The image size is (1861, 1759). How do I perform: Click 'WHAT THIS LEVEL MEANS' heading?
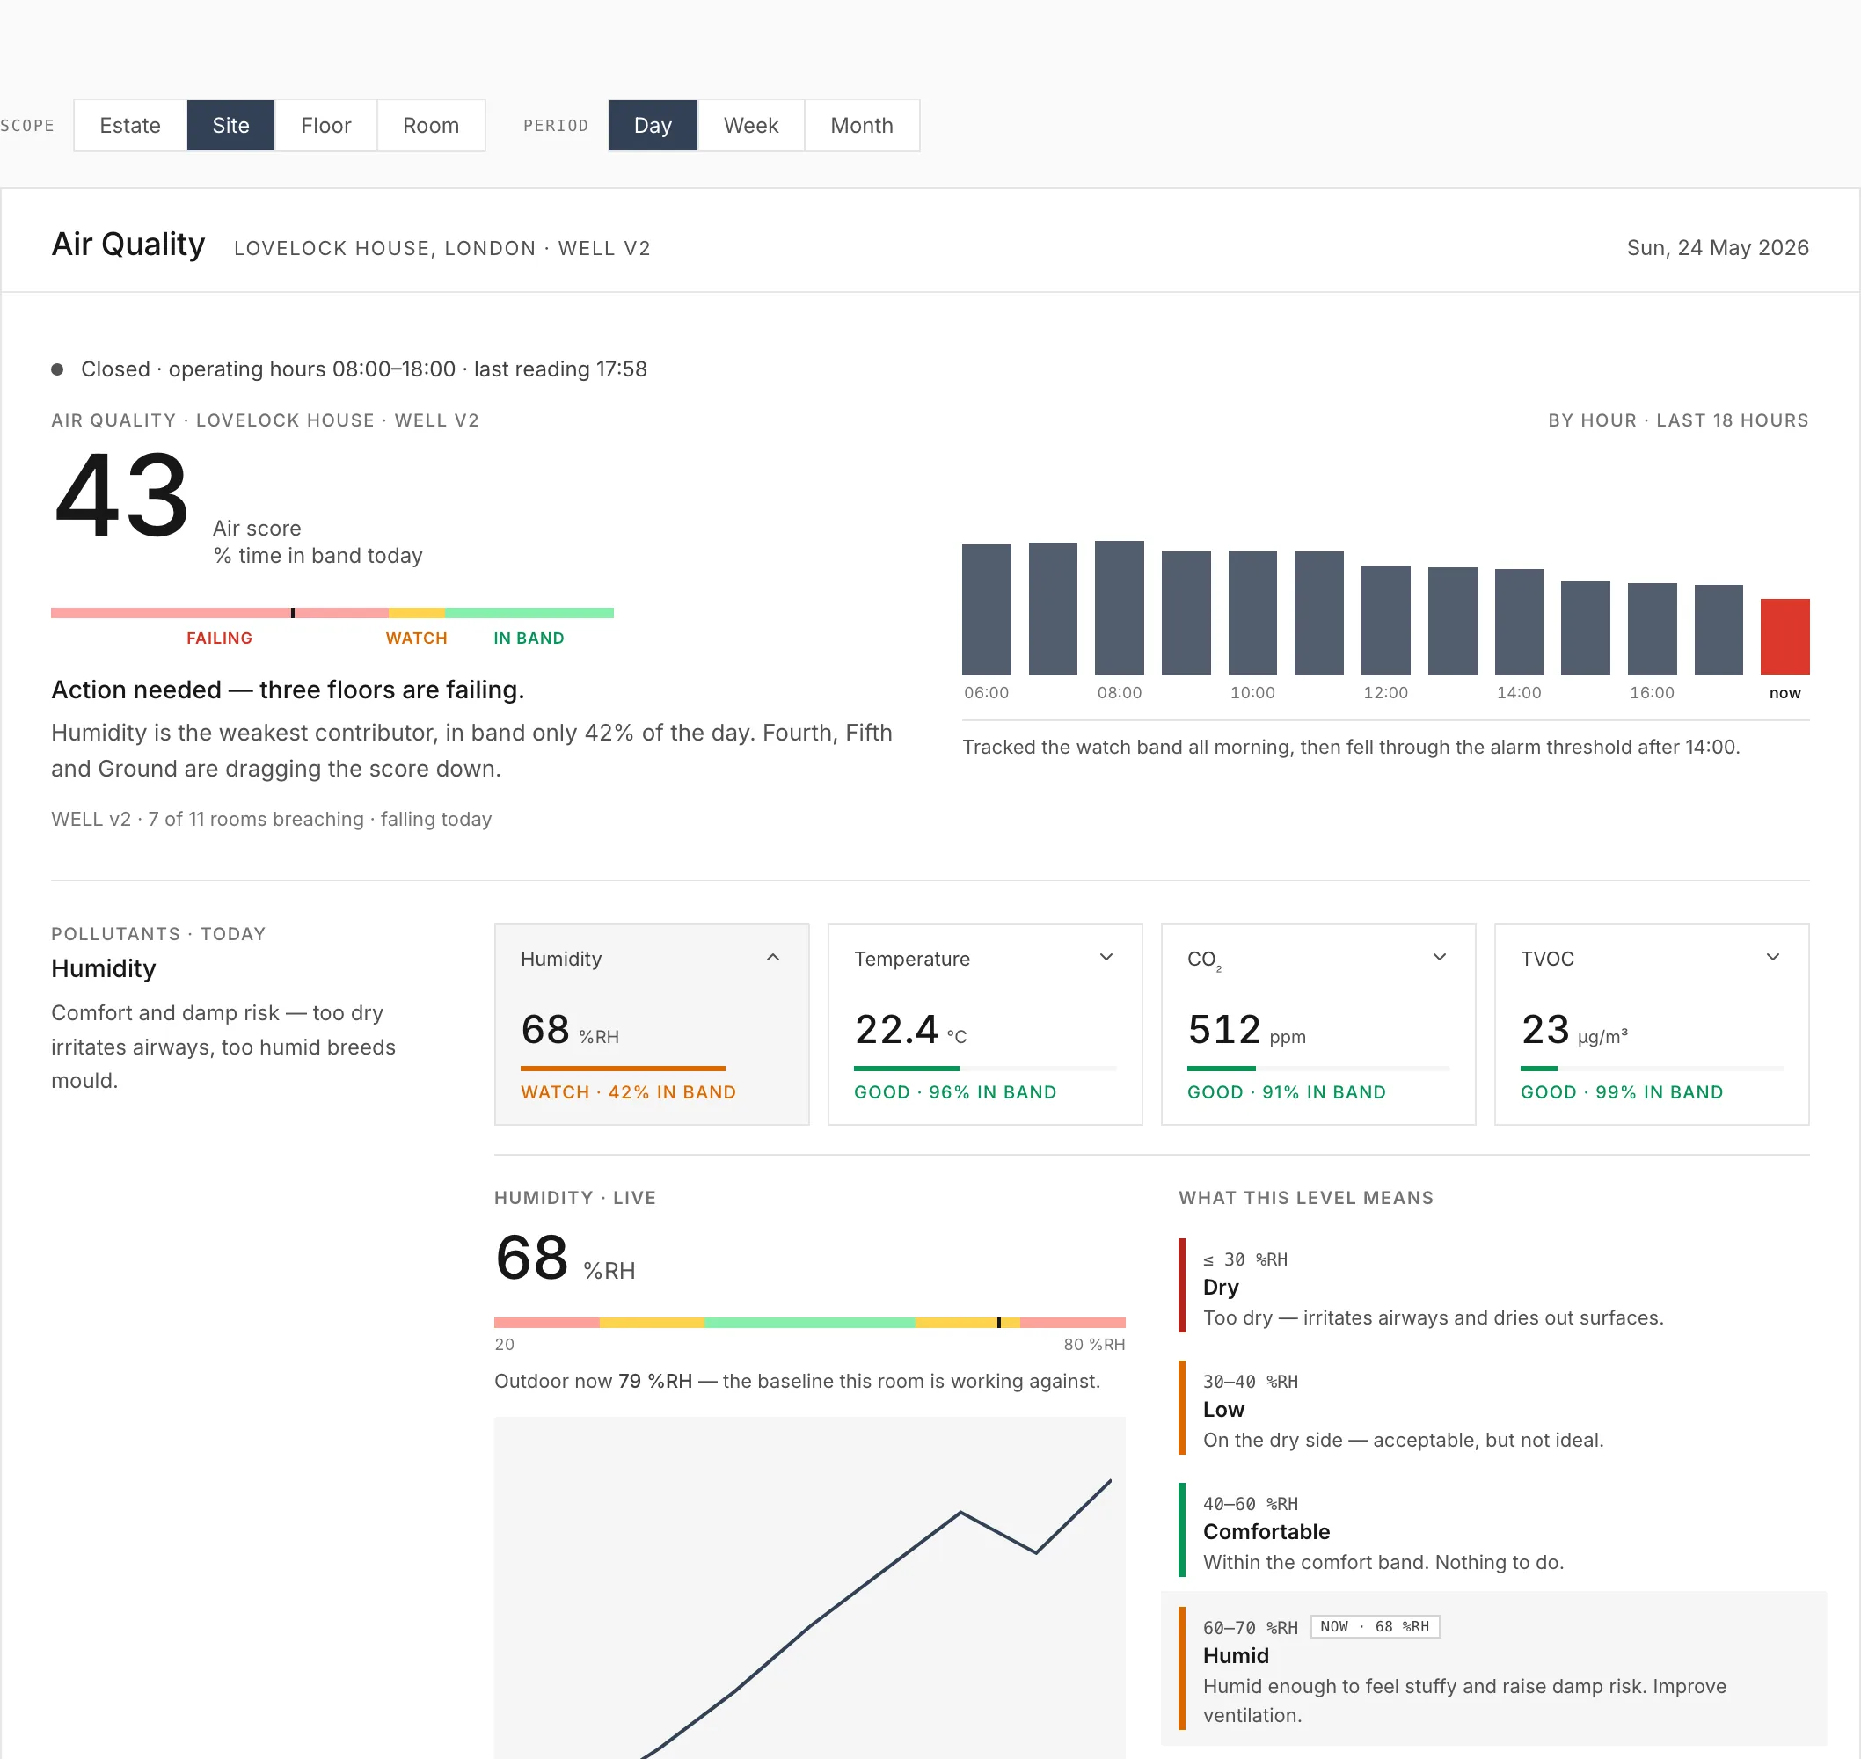pyautogui.click(x=1306, y=1198)
